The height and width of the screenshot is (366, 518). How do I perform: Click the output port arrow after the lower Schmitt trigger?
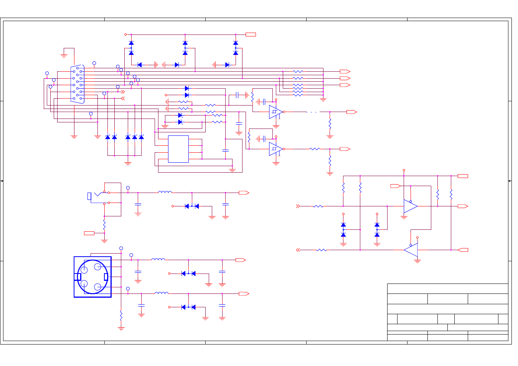345,149
